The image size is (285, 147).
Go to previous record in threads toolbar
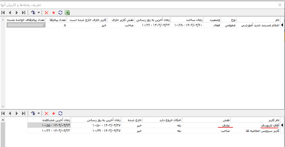(10, 12)
